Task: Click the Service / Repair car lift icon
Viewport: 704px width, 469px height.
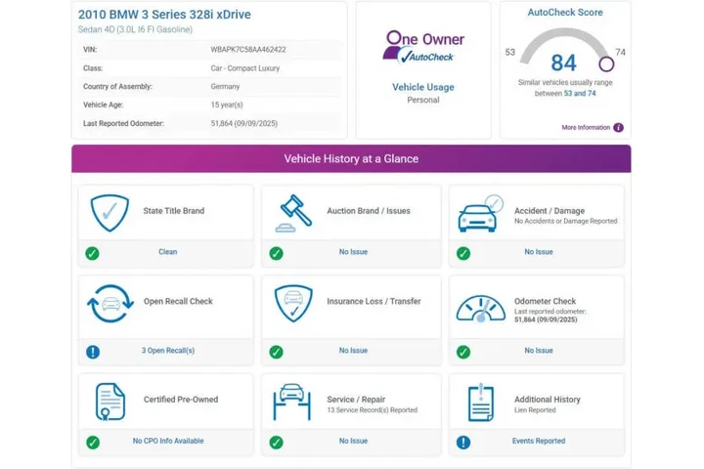Action: point(294,401)
